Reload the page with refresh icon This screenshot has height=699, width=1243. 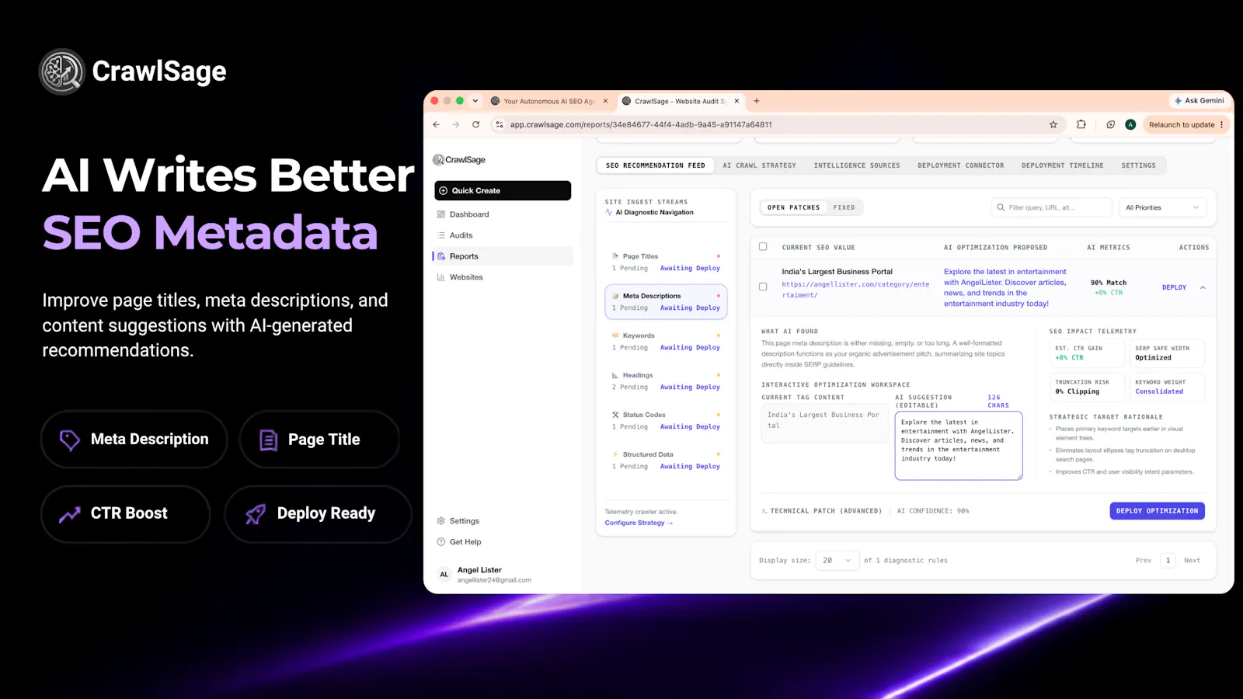click(475, 124)
